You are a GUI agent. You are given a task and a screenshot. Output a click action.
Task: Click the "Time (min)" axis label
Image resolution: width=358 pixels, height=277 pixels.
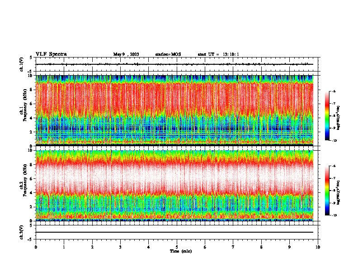[x=181, y=251]
